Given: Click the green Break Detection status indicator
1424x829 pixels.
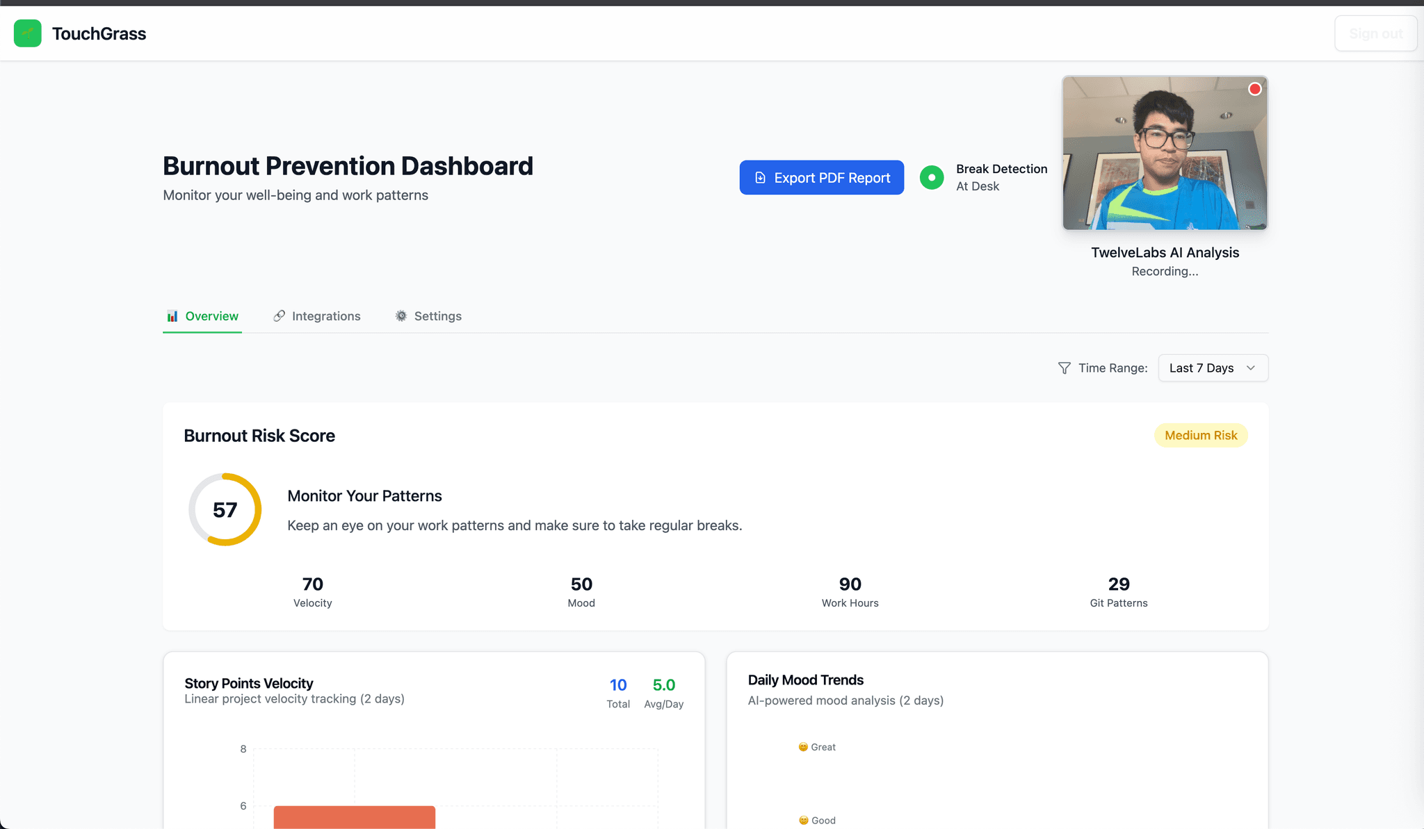Looking at the screenshot, I should (x=932, y=178).
